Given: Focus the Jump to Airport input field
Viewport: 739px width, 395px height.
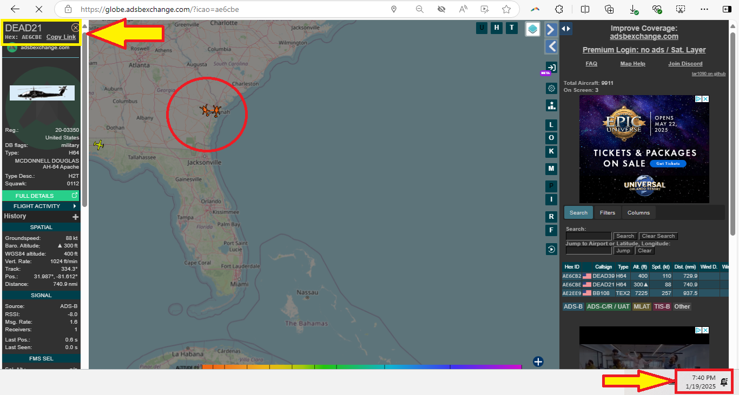Looking at the screenshot, I should coord(589,251).
